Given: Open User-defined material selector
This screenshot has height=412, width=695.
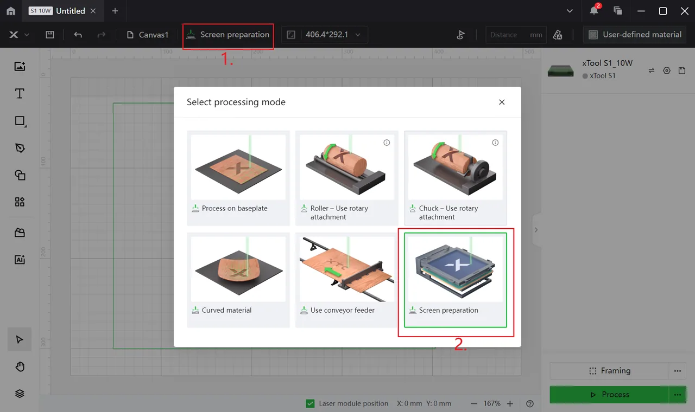Looking at the screenshot, I should pyautogui.click(x=635, y=35).
